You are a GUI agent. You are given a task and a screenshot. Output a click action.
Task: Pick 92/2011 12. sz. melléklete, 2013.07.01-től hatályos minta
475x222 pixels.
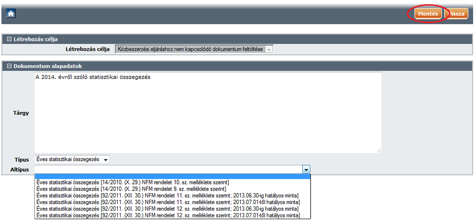168,215
